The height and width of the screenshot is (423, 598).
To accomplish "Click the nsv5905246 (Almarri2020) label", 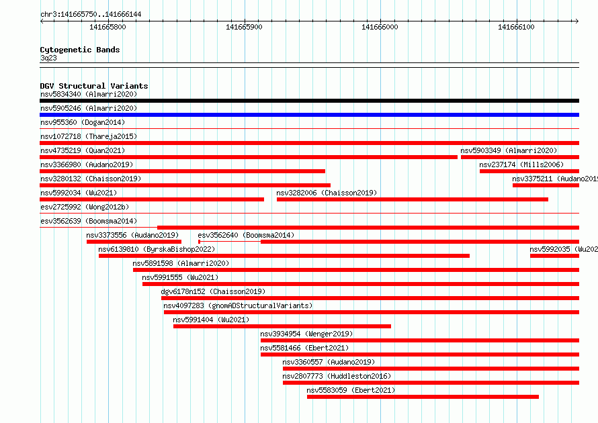I will 89,108.
